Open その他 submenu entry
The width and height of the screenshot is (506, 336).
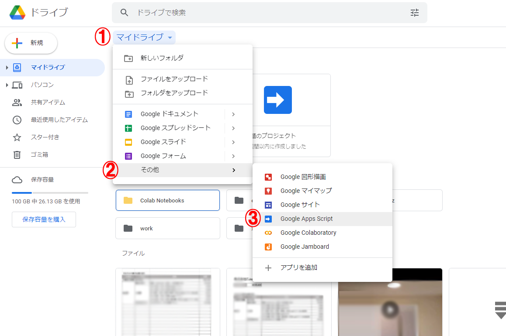coord(183,170)
